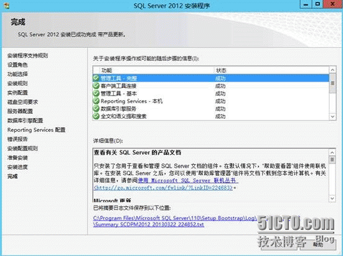Click the 查看有关 SQL Server 的产品文档 heading
Screen dimensions: 343x256
pos(138,152)
